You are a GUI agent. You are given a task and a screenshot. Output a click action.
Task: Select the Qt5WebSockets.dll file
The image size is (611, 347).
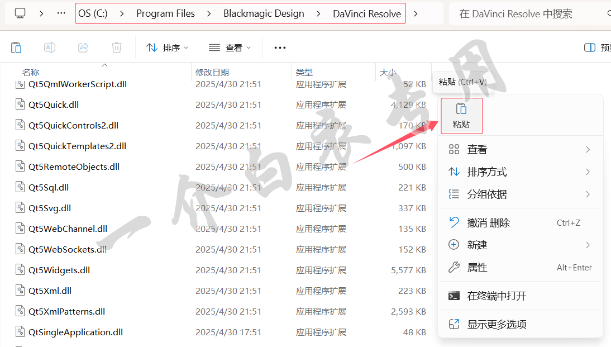[68, 250]
